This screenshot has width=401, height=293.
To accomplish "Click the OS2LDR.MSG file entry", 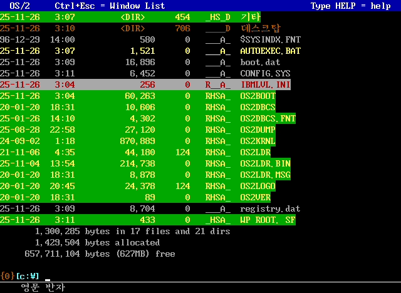I will pos(265,175).
